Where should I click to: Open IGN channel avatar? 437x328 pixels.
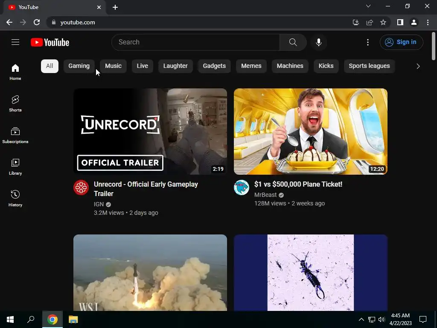(81, 187)
